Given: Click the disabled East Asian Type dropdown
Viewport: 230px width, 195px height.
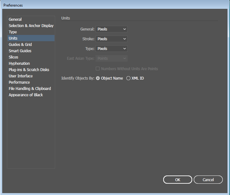Looking at the screenshot, I should coord(112,58).
